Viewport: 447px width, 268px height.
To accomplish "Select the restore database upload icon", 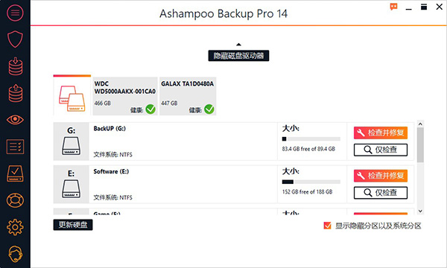I will tap(16, 93).
